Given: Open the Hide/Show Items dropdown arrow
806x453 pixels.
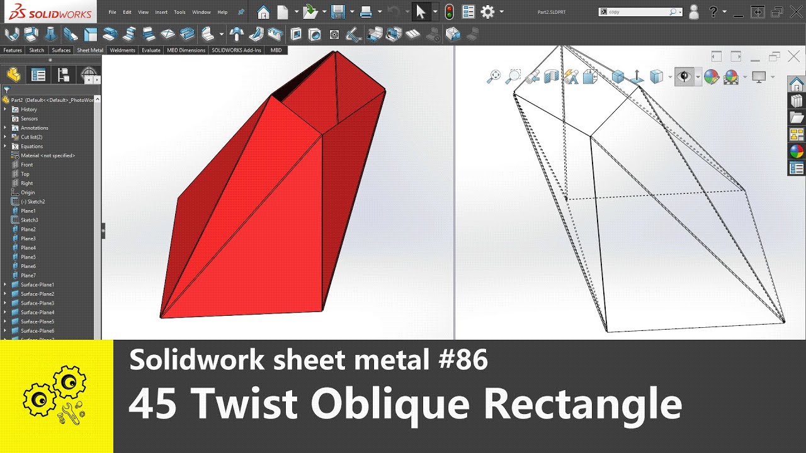Looking at the screenshot, I should [x=698, y=77].
